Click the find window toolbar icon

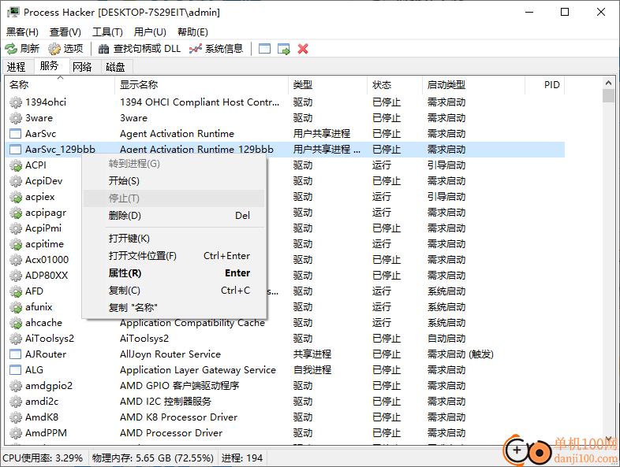(x=264, y=49)
